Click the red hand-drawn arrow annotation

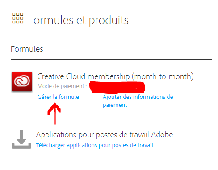(x=54, y=113)
